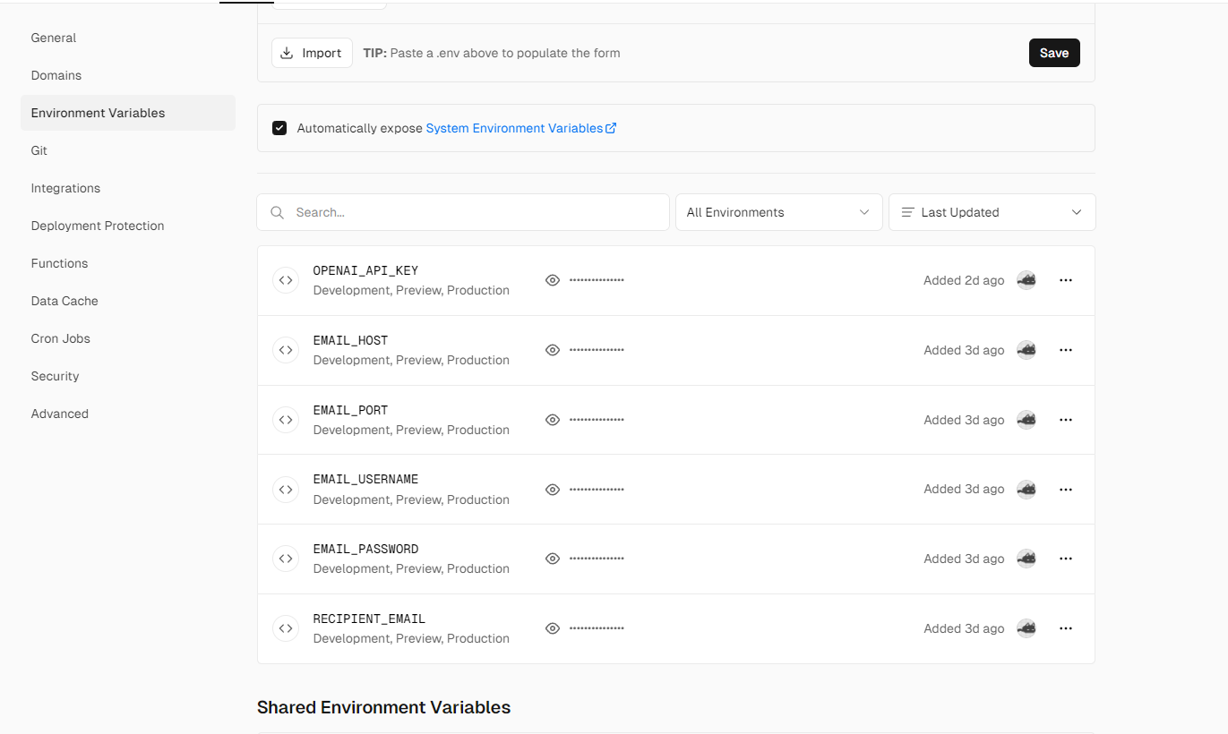Click the code brackets icon beside EMAIL_USERNAME
Viewport: 1228px width, 734px height.
click(286, 490)
